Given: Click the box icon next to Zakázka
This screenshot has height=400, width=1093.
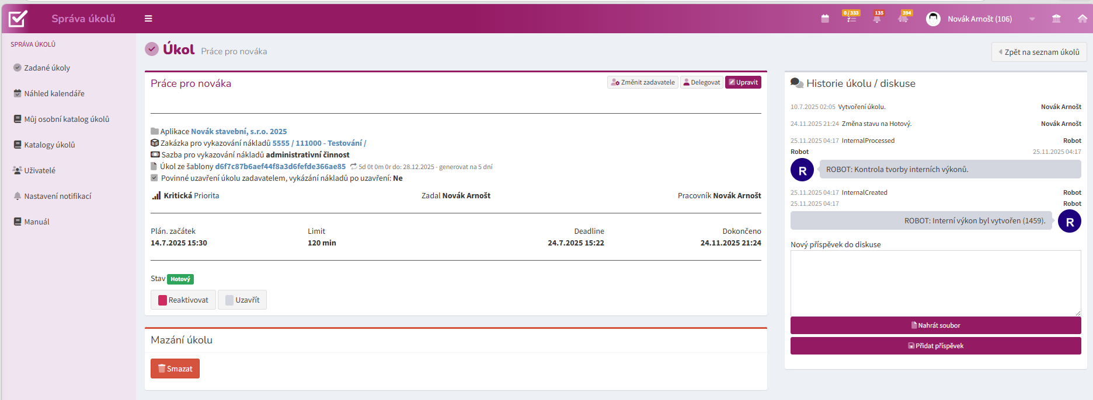Looking at the screenshot, I should 155,143.
